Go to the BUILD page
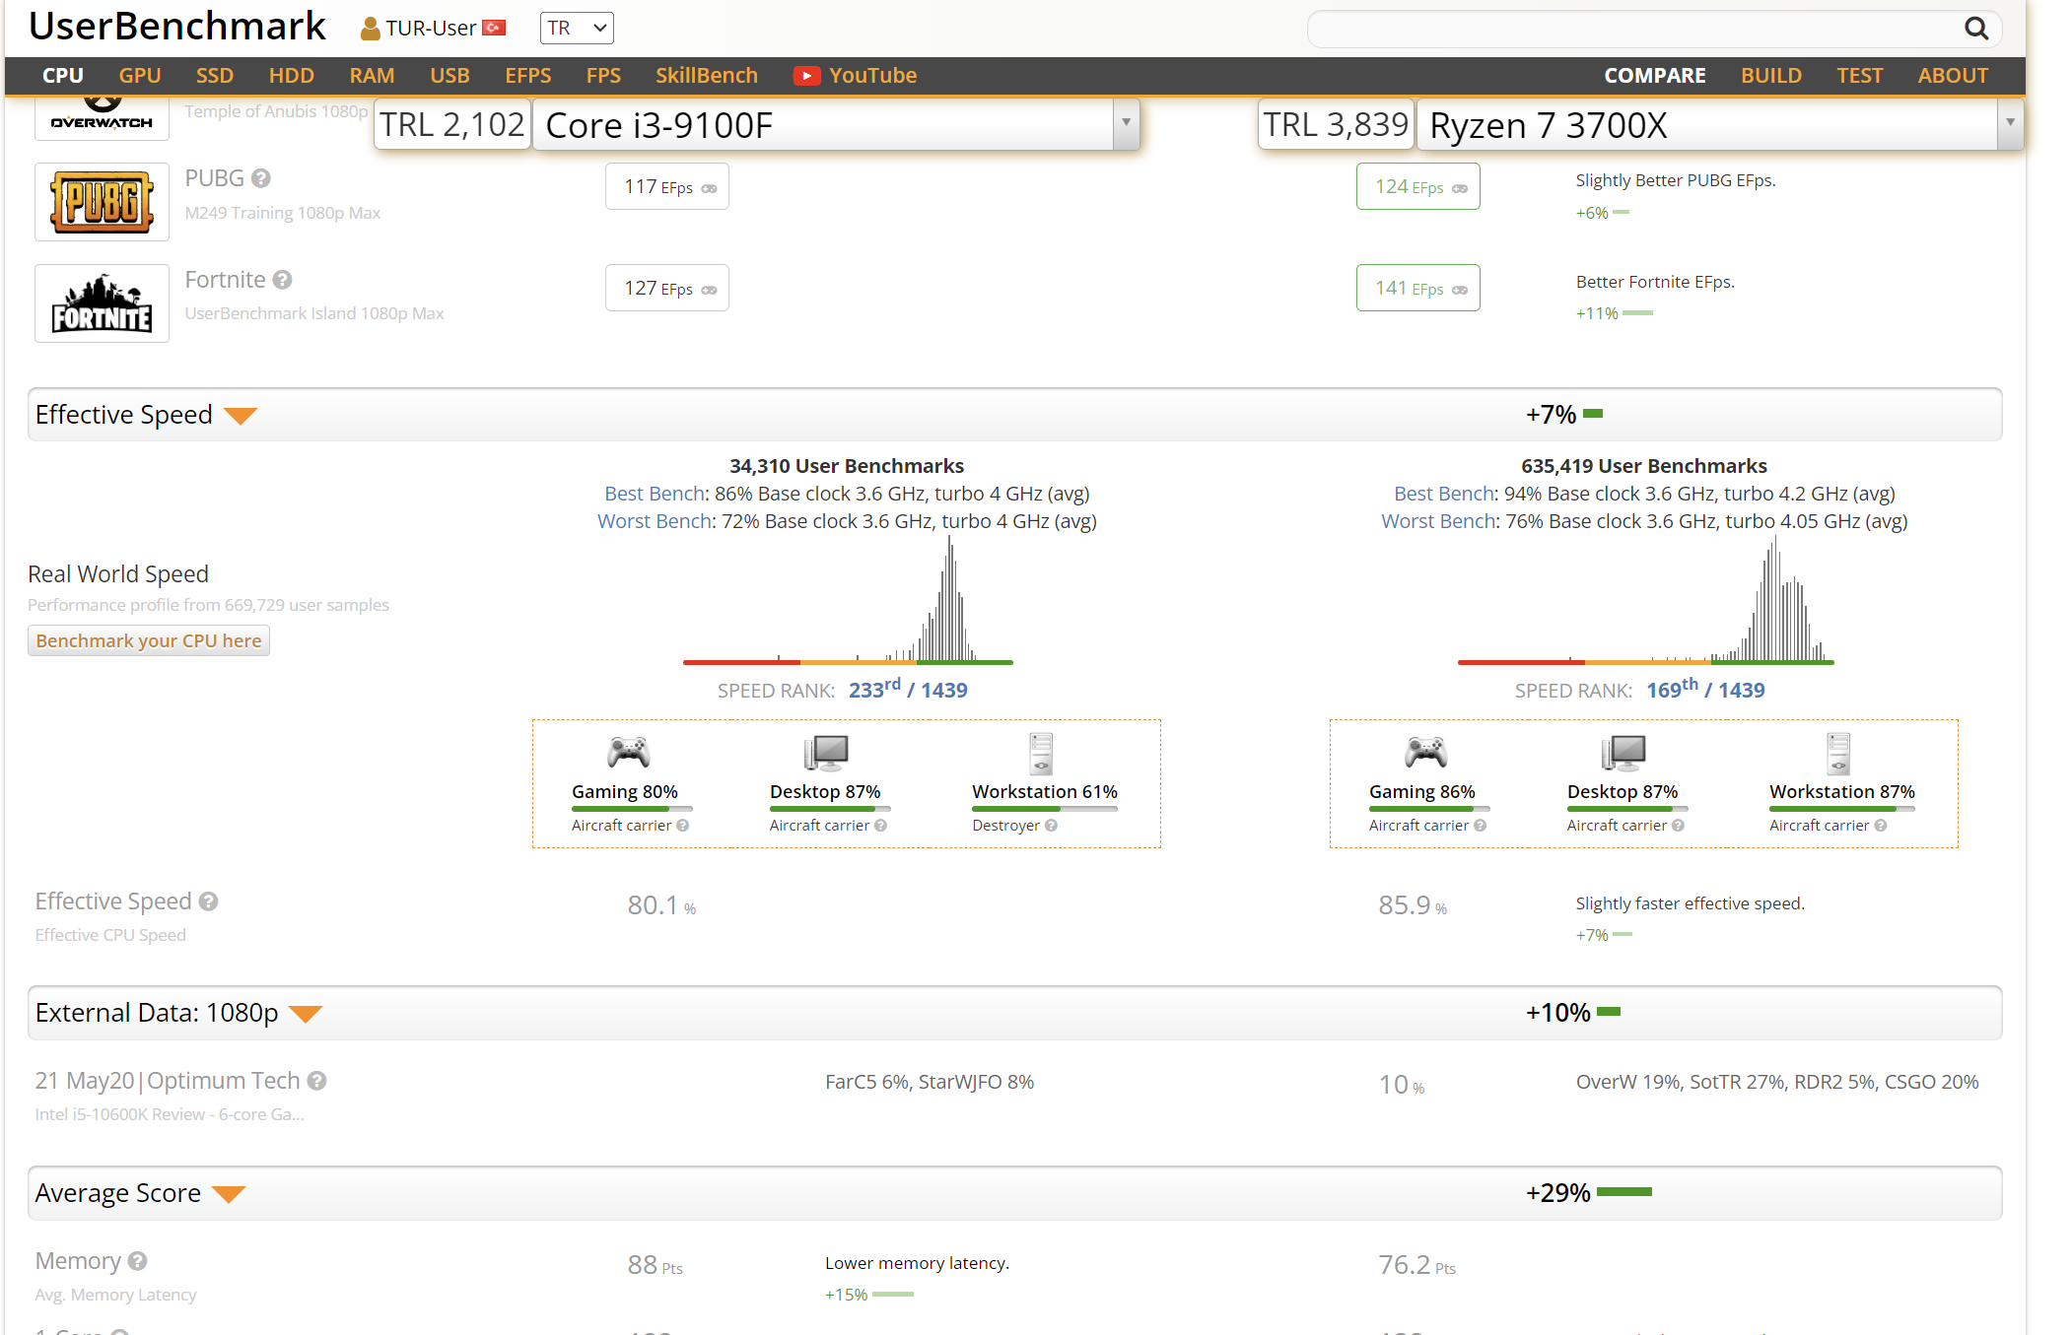Image resolution: width=2072 pixels, height=1335 pixels. click(x=1771, y=76)
